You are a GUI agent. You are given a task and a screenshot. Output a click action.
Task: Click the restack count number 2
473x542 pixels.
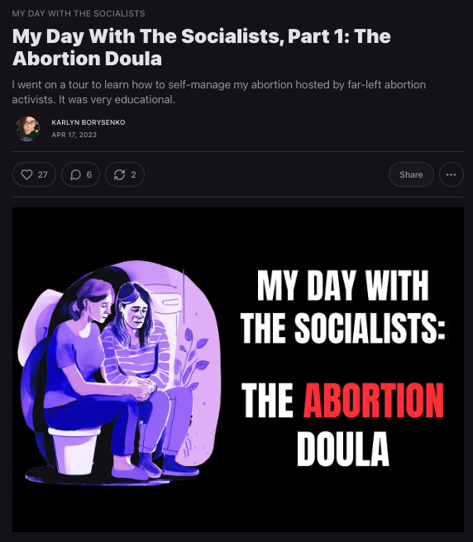point(133,174)
